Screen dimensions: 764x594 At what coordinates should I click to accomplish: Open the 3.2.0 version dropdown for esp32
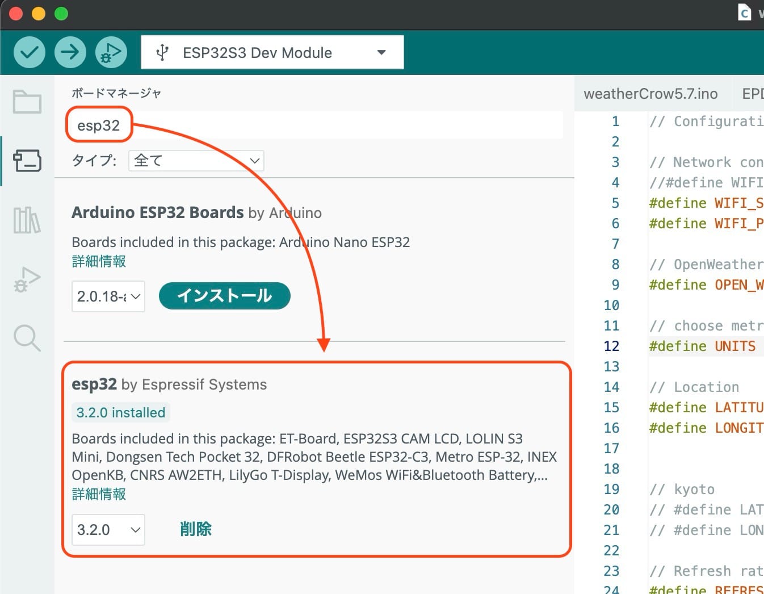point(108,530)
